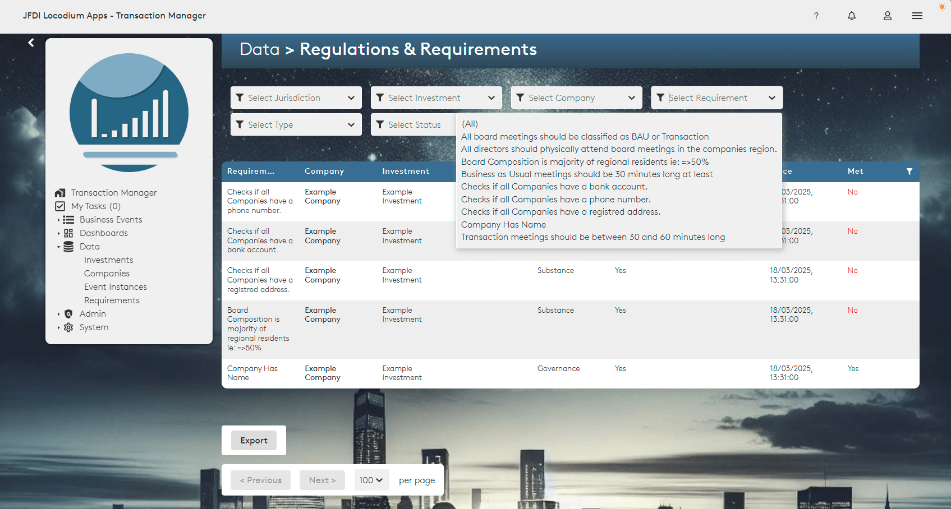This screenshot has width=951, height=509.
Task: Open the Select Jurisdiction dropdown
Action: (296, 98)
